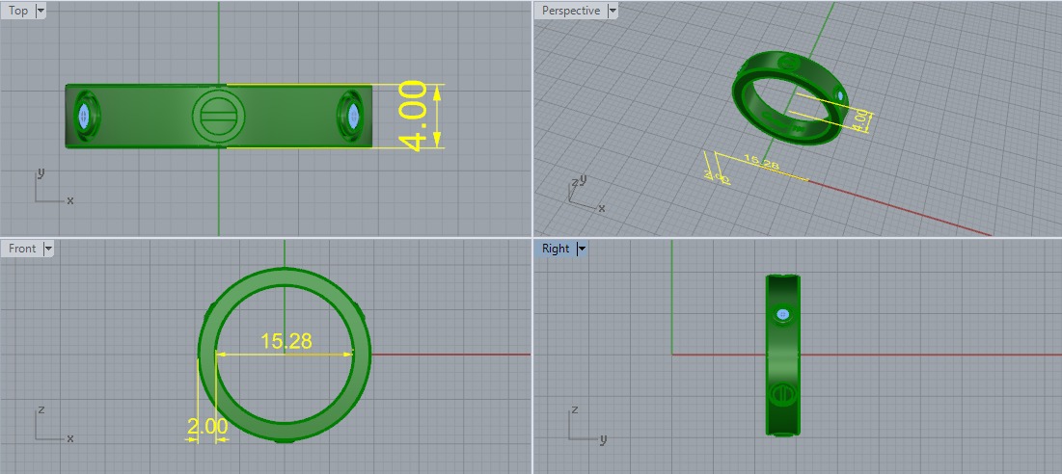Click the center screw motif in Top view
This screenshot has height=474, width=1062.
pyautogui.click(x=218, y=116)
